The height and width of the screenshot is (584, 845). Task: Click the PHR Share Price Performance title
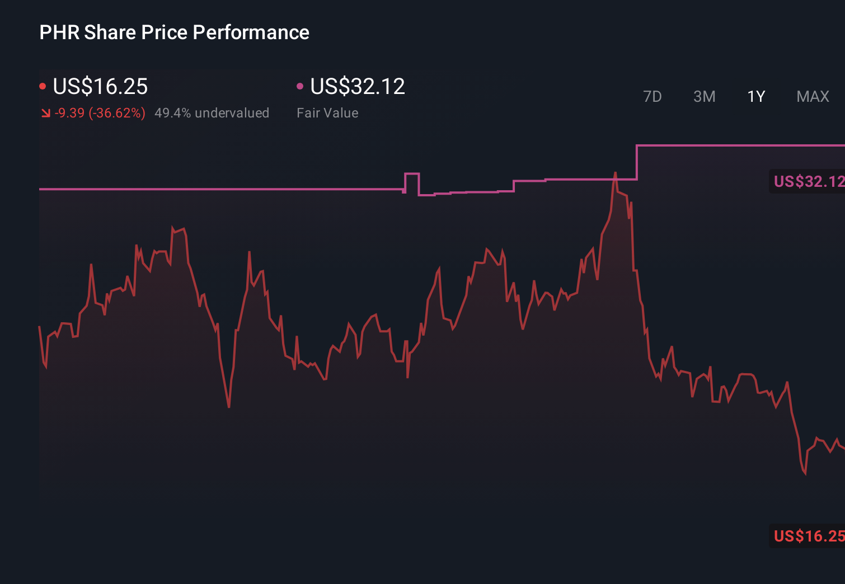coord(174,32)
